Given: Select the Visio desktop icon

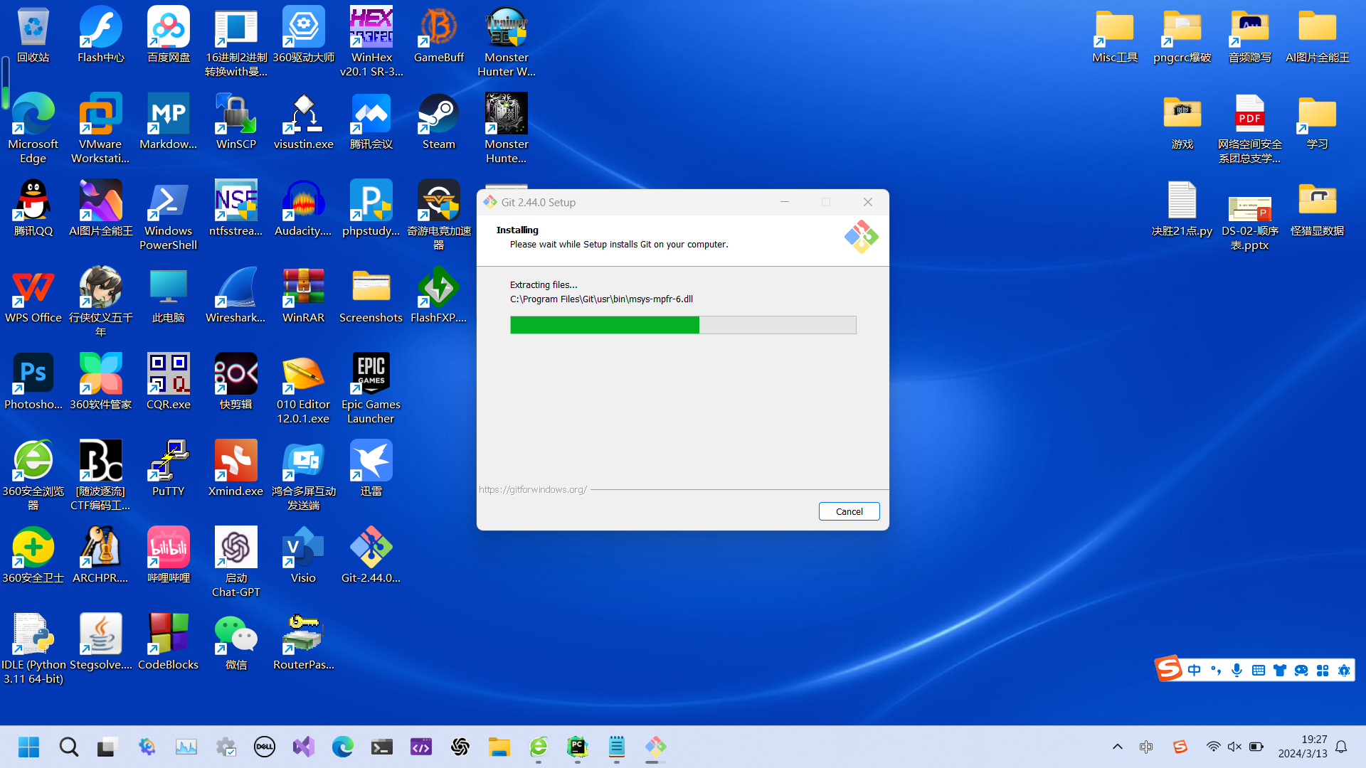Looking at the screenshot, I should click(304, 556).
